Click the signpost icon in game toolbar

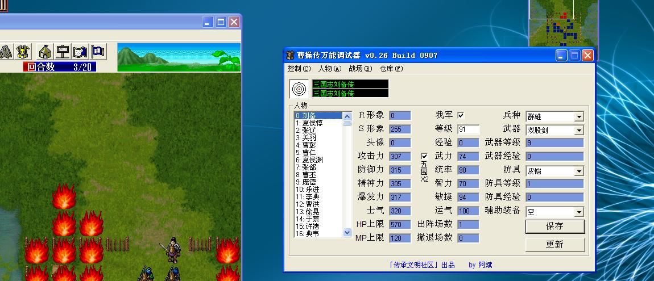click(63, 52)
